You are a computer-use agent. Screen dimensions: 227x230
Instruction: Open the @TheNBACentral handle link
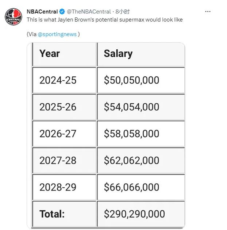click(x=89, y=12)
